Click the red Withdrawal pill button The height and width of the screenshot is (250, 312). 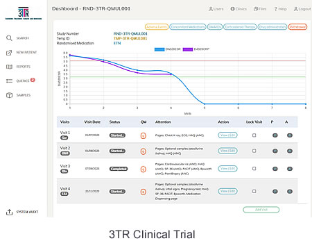pyautogui.click(x=297, y=27)
